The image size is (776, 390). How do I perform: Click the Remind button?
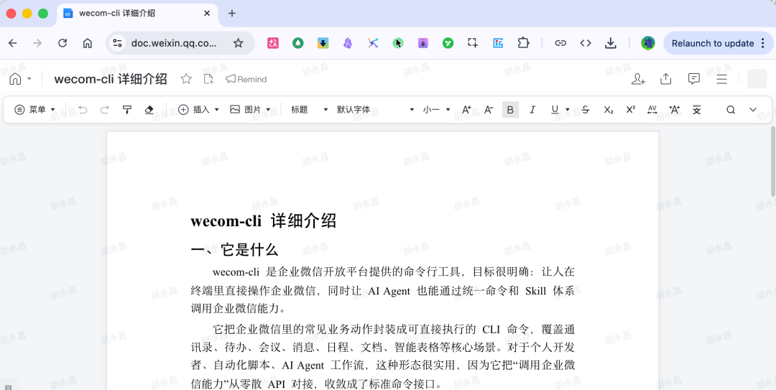(x=246, y=79)
